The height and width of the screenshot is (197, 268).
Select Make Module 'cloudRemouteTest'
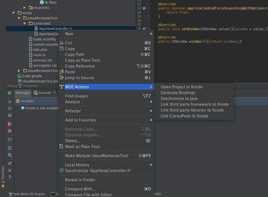pos(107,155)
